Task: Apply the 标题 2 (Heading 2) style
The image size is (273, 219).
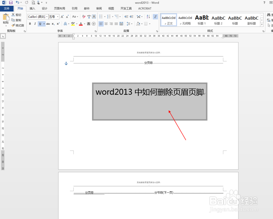Action: pyautogui.click(x=218, y=20)
